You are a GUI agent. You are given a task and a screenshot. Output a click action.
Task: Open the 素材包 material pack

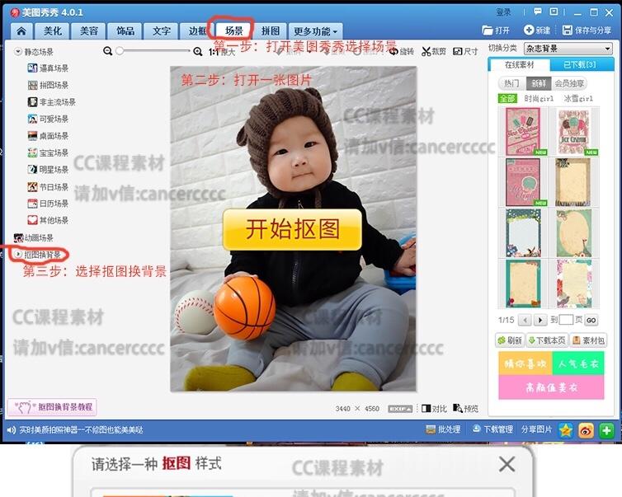[x=589, y=340]
